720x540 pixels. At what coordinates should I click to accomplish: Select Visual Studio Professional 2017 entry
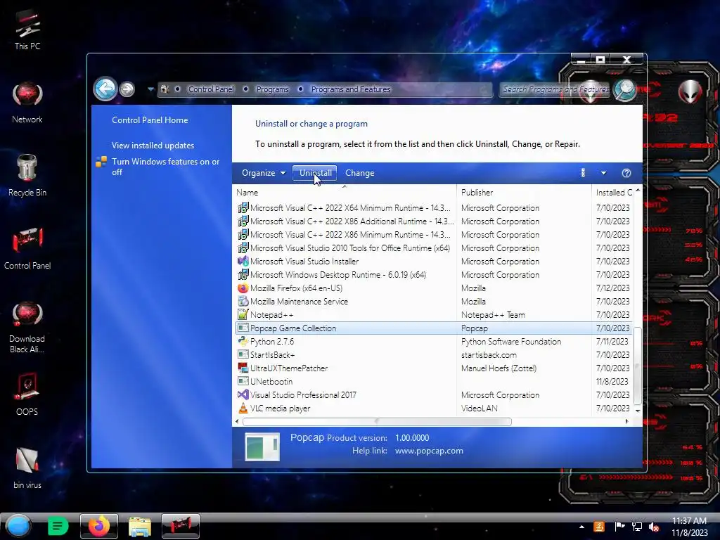coord(433,394)
